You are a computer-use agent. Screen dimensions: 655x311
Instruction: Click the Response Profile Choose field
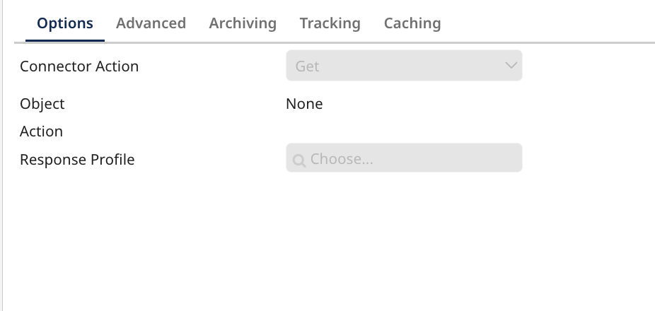click(x=404, y=158)
